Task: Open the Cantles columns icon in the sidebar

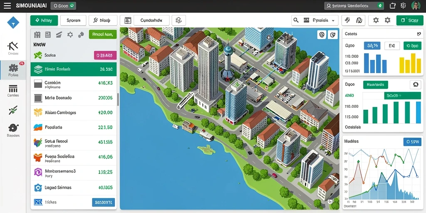Action: pos(13,89)
